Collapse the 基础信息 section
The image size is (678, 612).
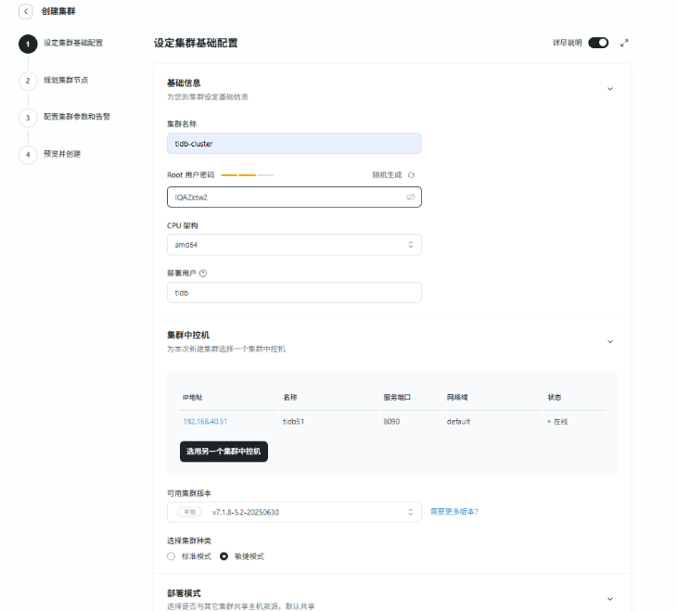click(609, 89)
